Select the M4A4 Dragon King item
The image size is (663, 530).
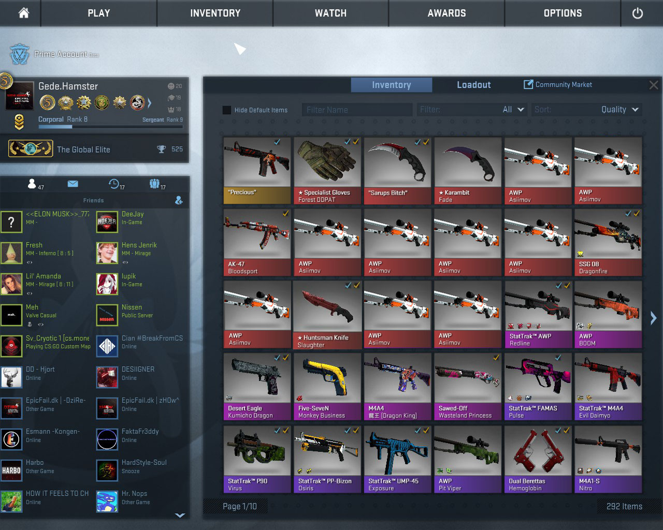click(398, 386)
